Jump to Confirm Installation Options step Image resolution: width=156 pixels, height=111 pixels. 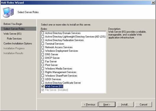[x=18, y=44]
